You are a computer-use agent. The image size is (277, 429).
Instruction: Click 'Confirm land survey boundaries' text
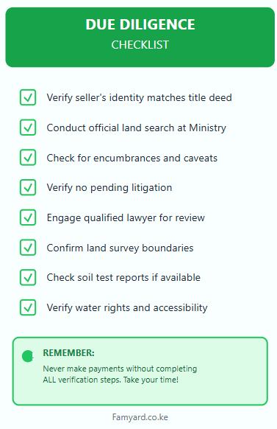120,248
